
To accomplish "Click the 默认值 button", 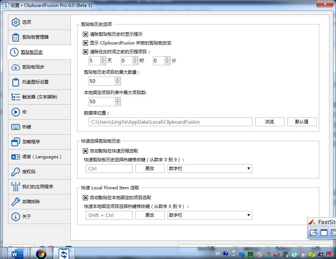I will click(x=302, y=122).
